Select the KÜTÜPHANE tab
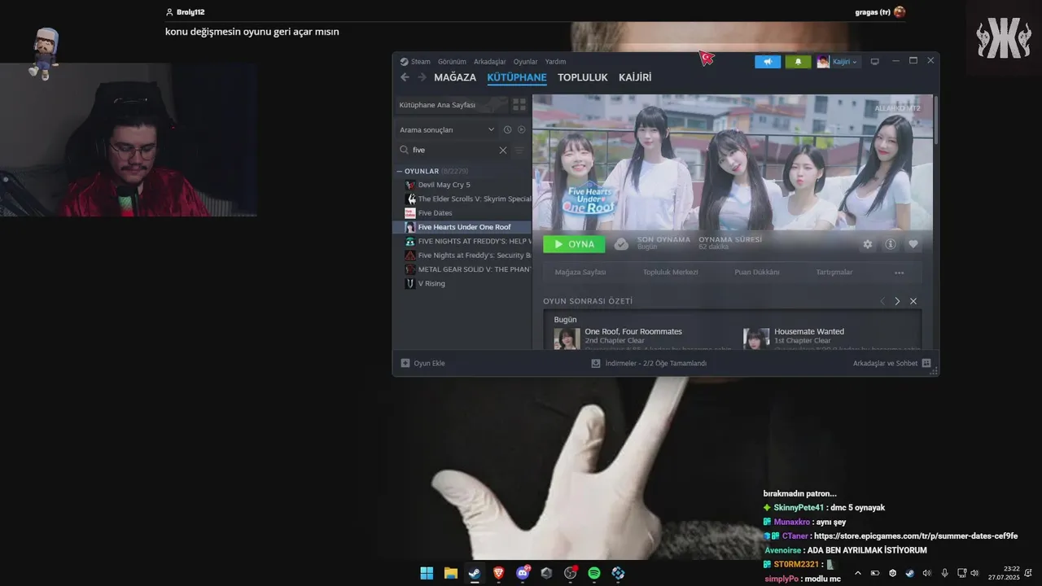 click(x=517, y=77)
